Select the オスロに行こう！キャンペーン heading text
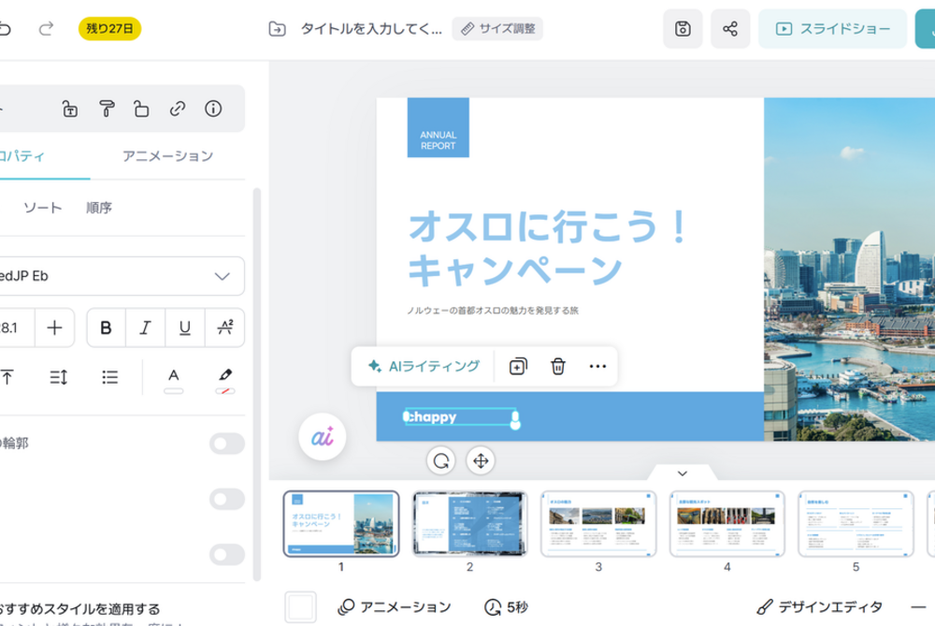Image resolution: width=935 pixels, height=626 pixels. 549,248
